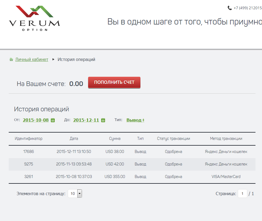Open the calendar icon for start date

coord(53,120)
